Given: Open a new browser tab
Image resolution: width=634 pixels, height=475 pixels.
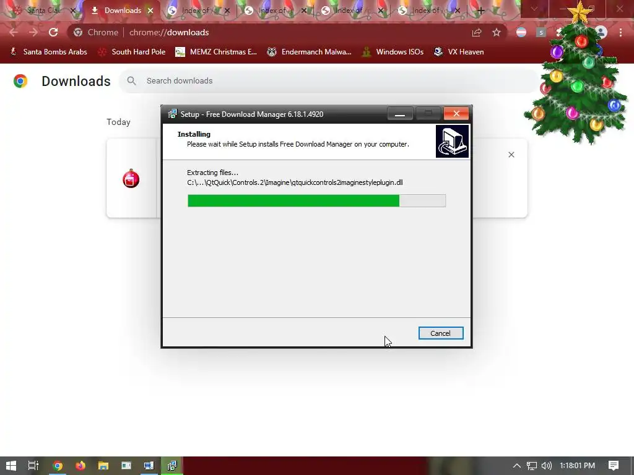Looking at the screenshot, I should 480,11.
